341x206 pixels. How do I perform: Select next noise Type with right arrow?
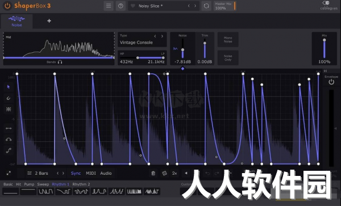(162, 36)
